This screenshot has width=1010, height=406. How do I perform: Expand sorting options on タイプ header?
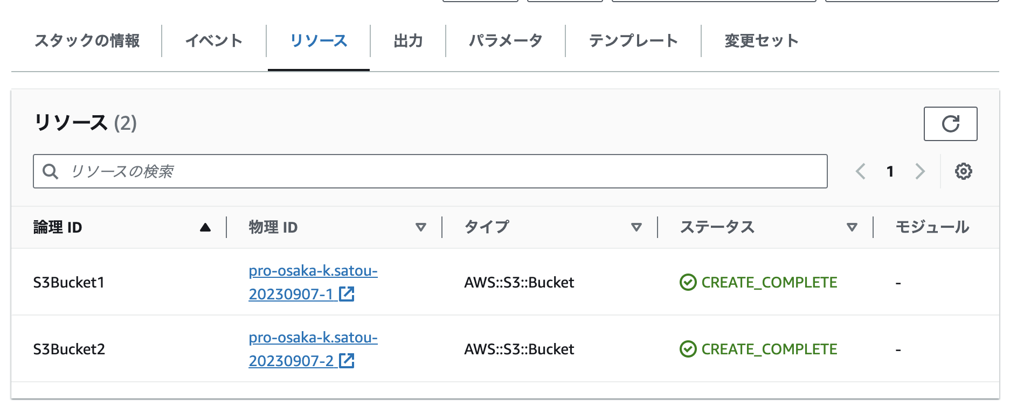[x=638, y=227]
